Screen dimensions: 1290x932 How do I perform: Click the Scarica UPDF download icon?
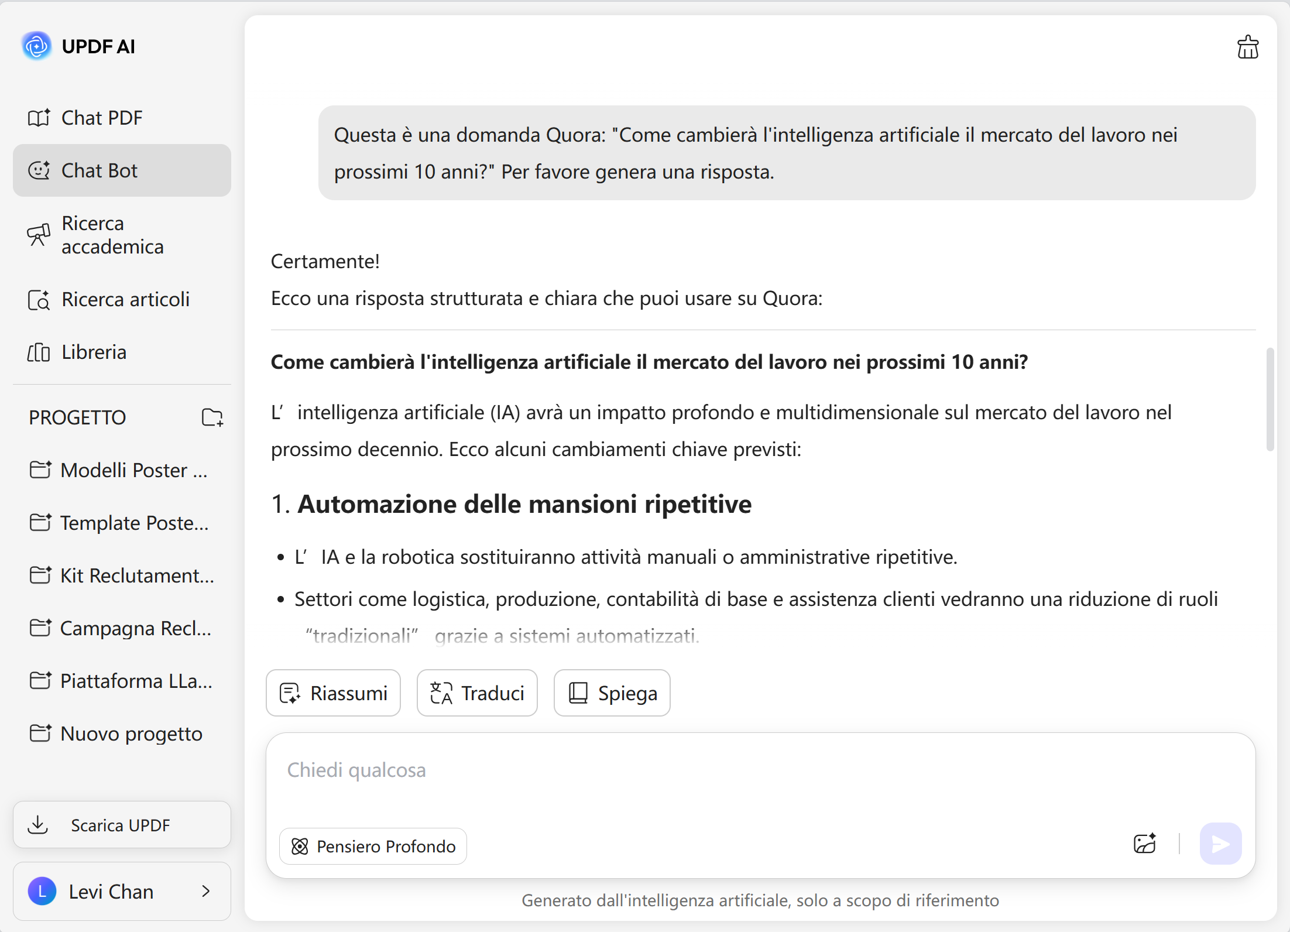[x=39, y=825]
